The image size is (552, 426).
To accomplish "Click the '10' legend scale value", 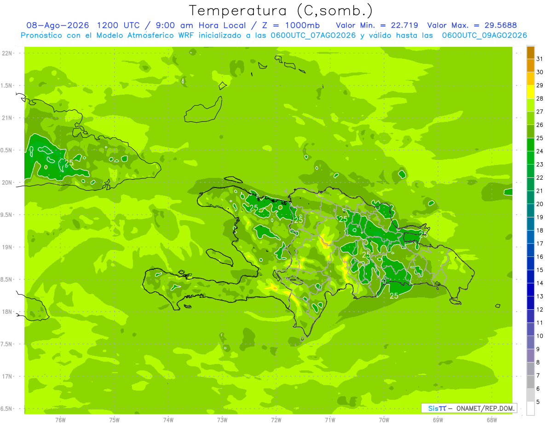I will 540,336.
